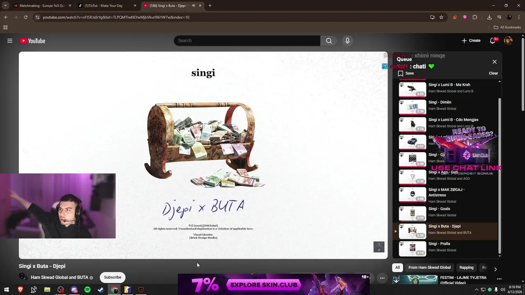
Task: Open Ham Skwad Global and BUTA channel
Action: tap(59, 277)
